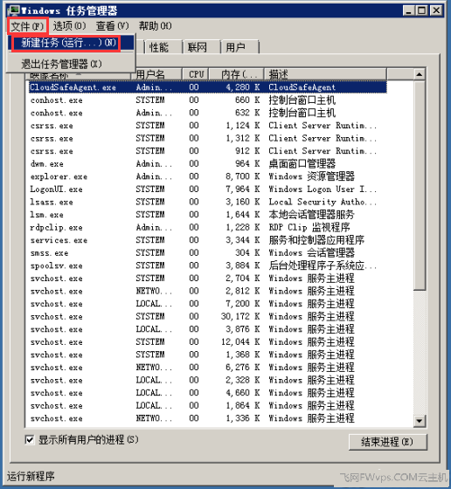The width and height of the screenshot is (451, 489).
Task: Minimize the Task Manager window
Action: coord(408,10)
